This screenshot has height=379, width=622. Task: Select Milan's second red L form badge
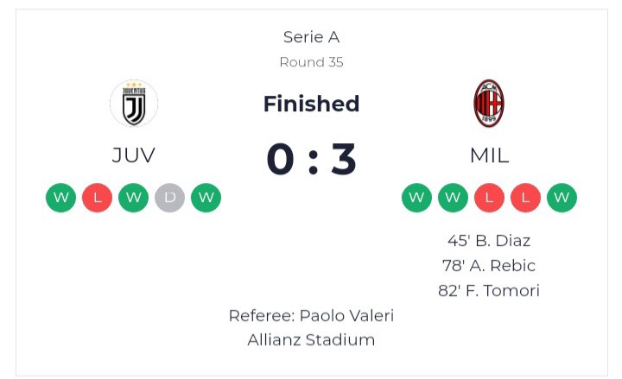click(x=525, y=198)
